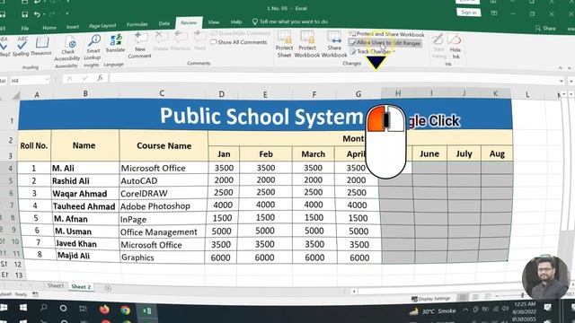Image resolution: width=575 pixels, height=323 pixels.
Task: Switch to the Insert tab
Action: click(x=73, y=27)
